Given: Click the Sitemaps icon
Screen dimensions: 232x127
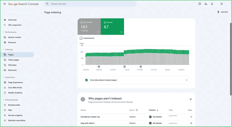Looking at the screenshot, I should click(x=5, y=65).
